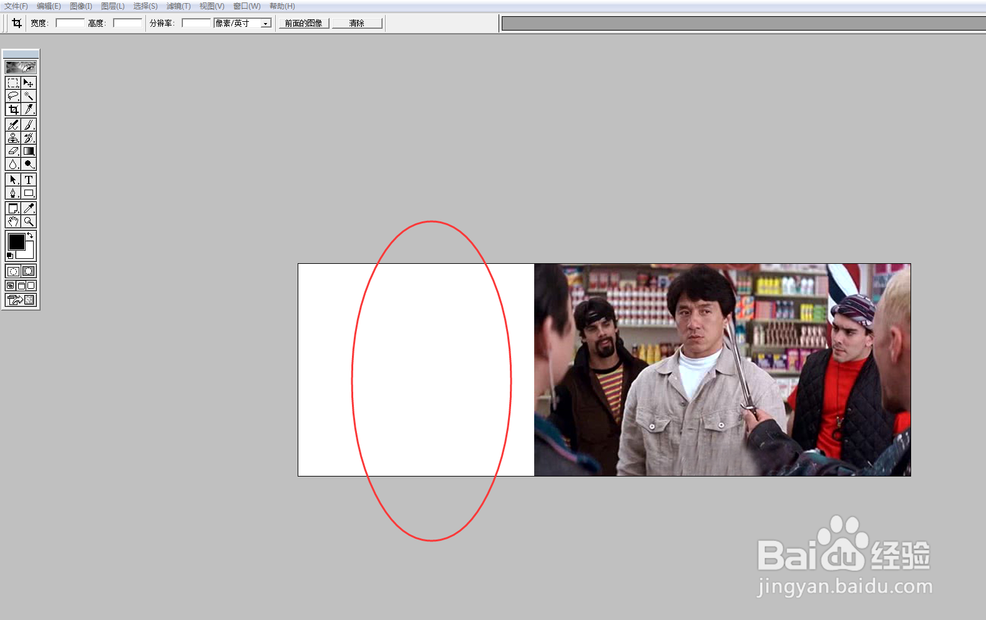Select the Slice tool

click(29, 109)
